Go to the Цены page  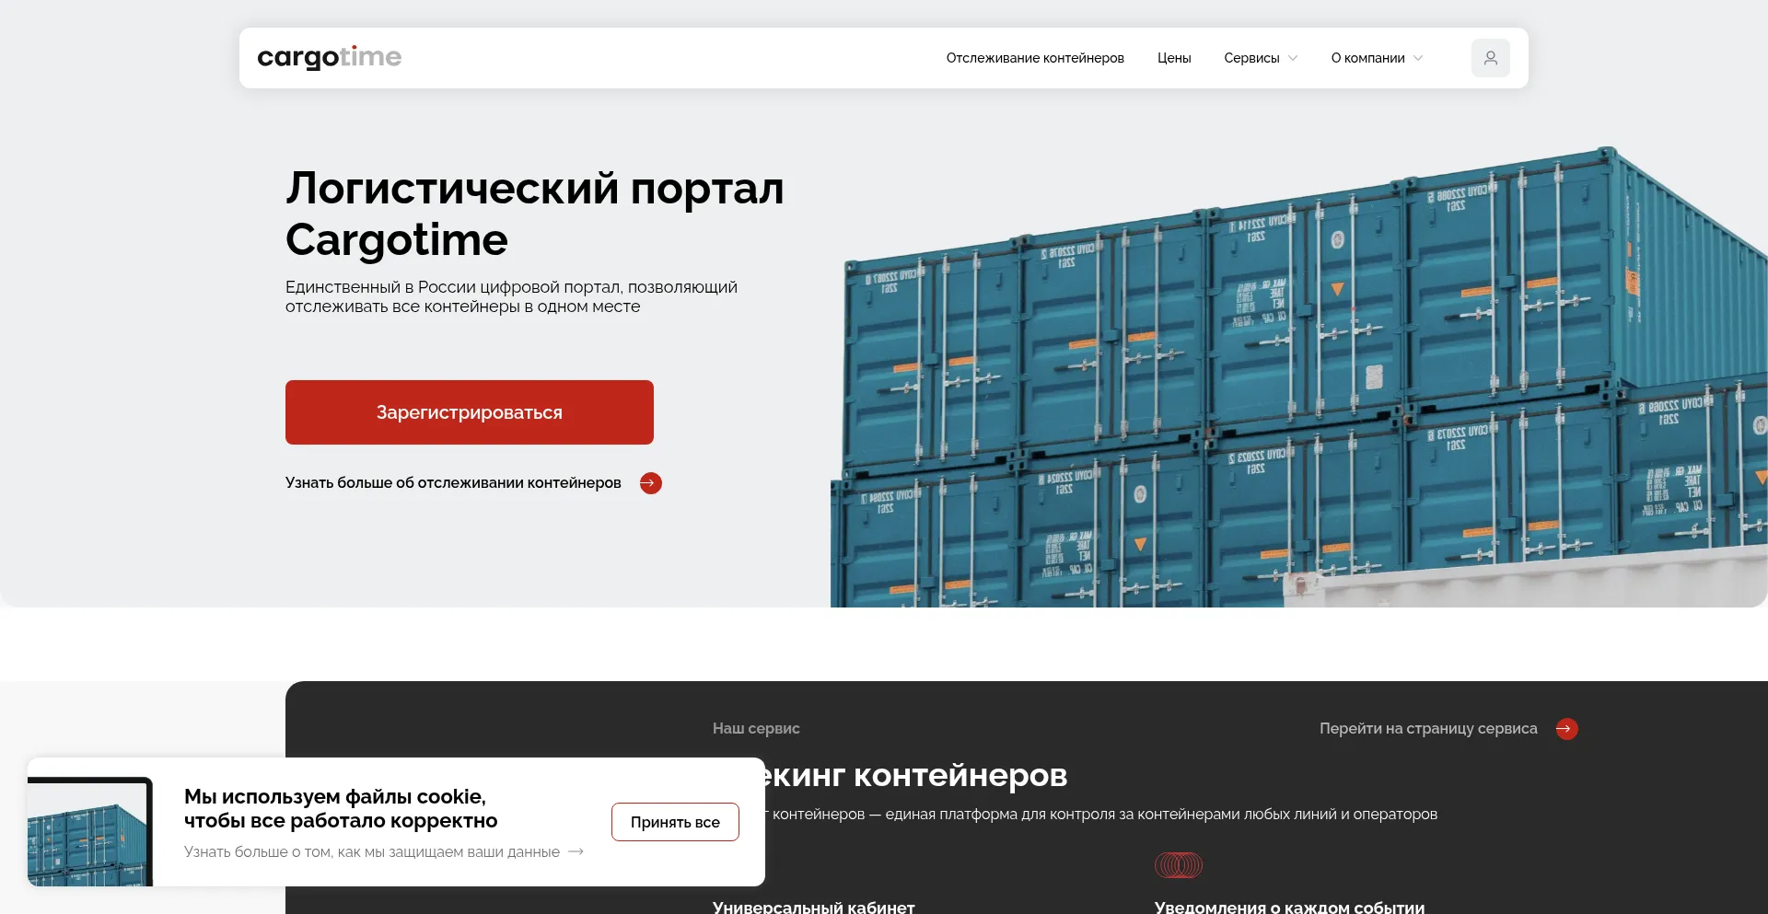1173,58
